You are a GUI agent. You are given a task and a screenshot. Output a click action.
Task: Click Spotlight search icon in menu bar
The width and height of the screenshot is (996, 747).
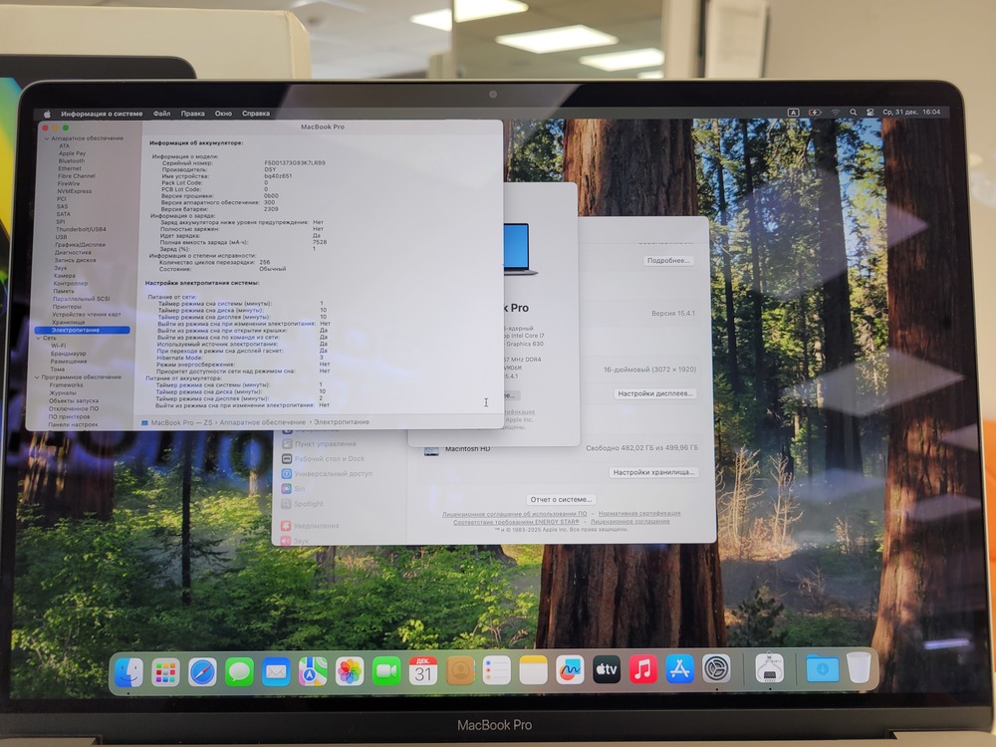854,113
